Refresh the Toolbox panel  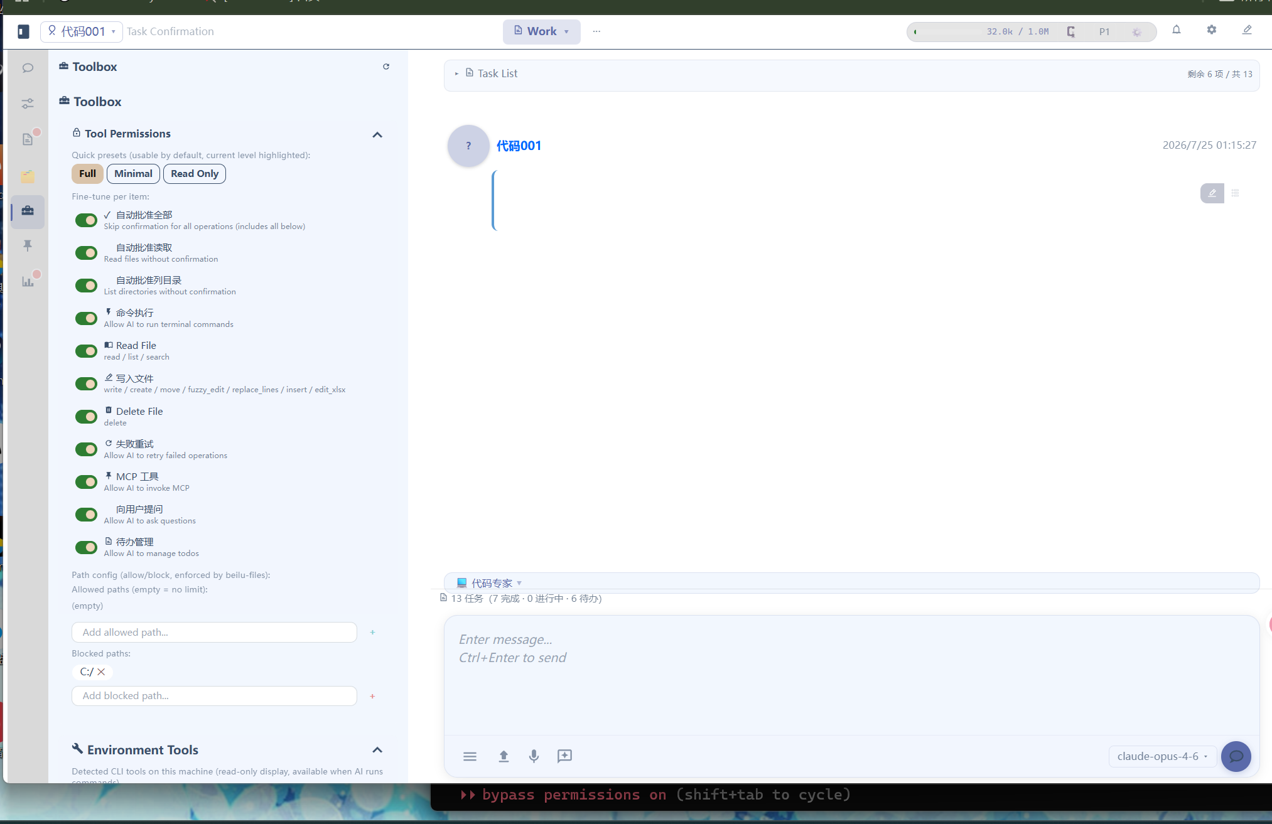386,67
